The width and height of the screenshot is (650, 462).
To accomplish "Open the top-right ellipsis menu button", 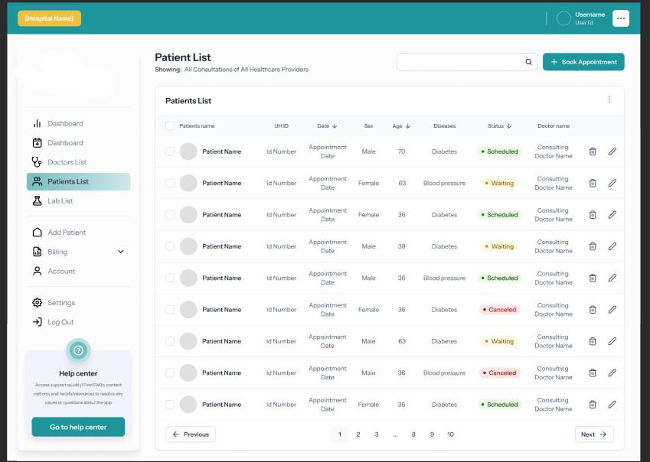I will coord(620,18).
